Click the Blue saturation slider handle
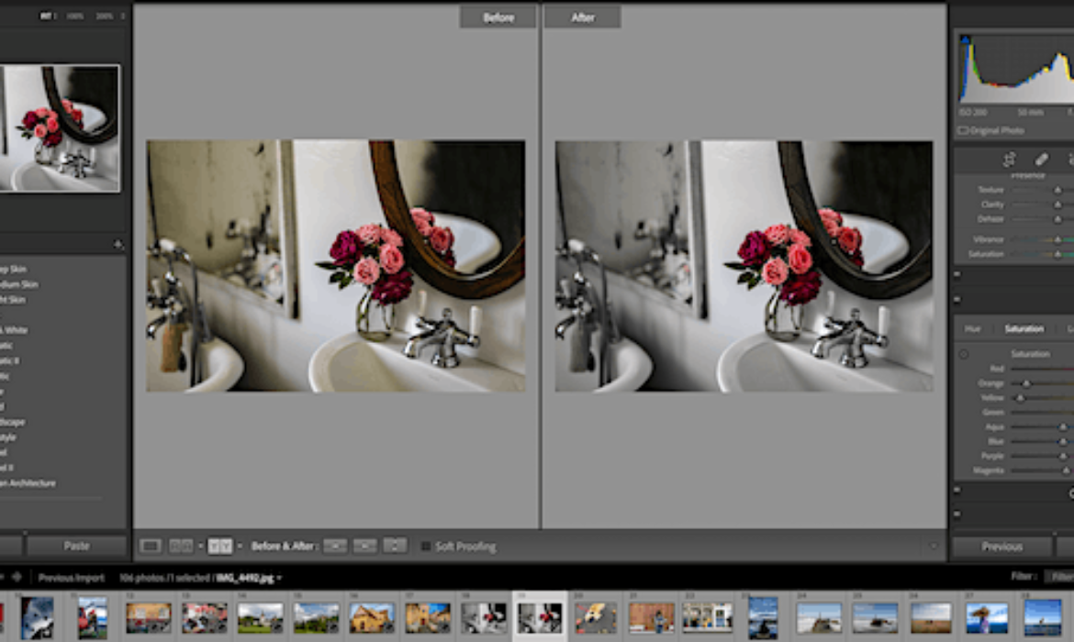Viewport: 1074px width, 642px height. (x=1063, y=441)
